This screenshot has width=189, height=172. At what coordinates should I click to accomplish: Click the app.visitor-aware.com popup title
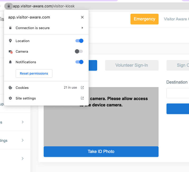pyautogui.click(x=29, y=17)
